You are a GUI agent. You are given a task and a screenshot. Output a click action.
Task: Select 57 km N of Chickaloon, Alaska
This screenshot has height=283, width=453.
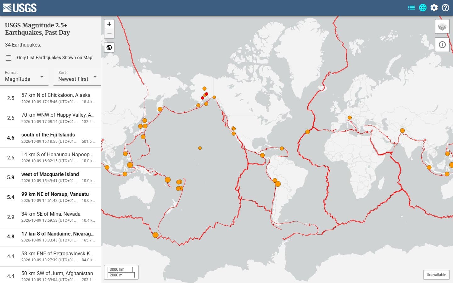[50, 98]
